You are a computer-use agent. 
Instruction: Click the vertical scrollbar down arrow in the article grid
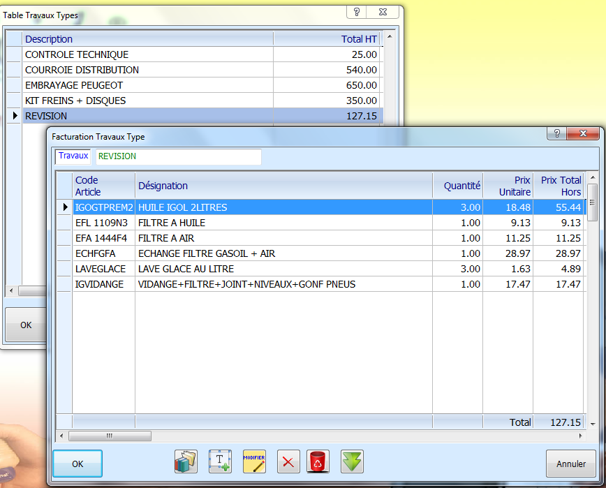click(592, 424)
